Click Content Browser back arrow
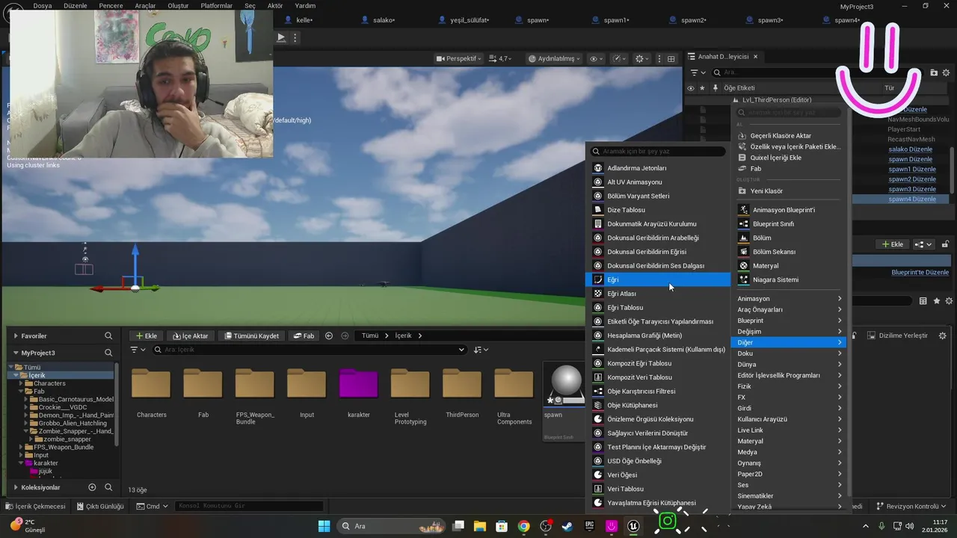This screenshot has width=957, height=538. pos(329,336)
